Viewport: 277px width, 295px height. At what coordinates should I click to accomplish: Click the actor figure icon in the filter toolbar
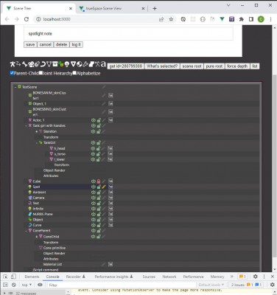click(13, 64)
